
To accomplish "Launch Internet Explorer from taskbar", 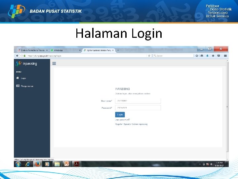I will point(28,164).
